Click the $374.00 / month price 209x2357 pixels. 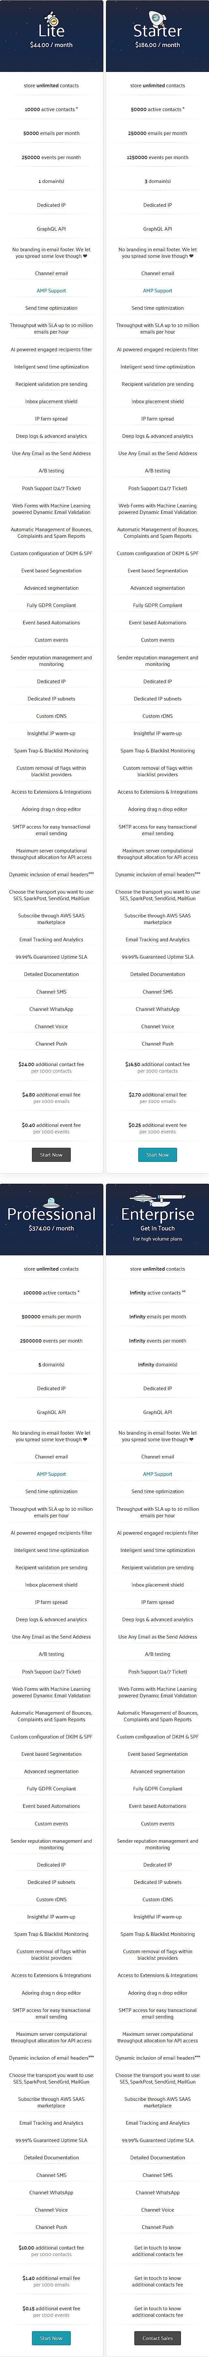pyautogui.click(x=51, y=1228)
